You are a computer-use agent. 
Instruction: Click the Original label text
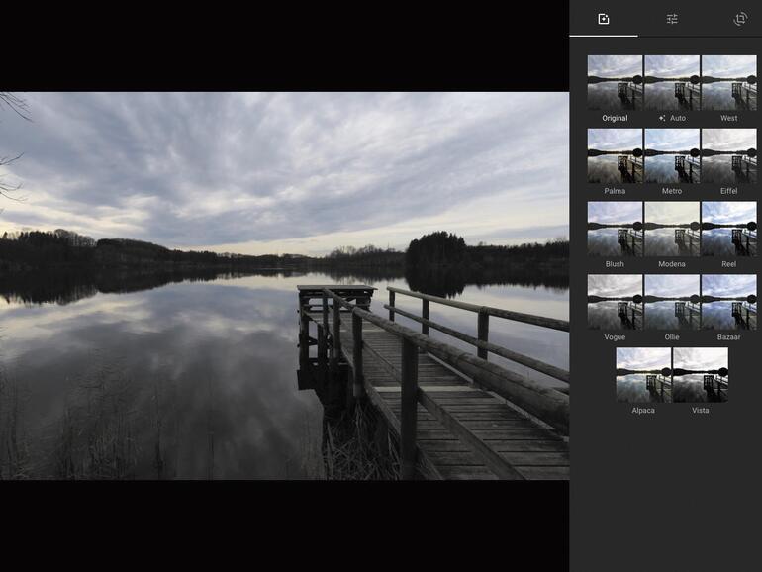pyautogui.click(x=615, y=118)
